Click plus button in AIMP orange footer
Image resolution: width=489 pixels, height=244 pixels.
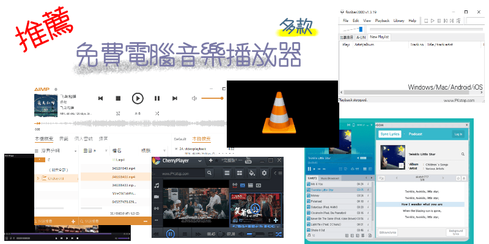click(73, 221)
